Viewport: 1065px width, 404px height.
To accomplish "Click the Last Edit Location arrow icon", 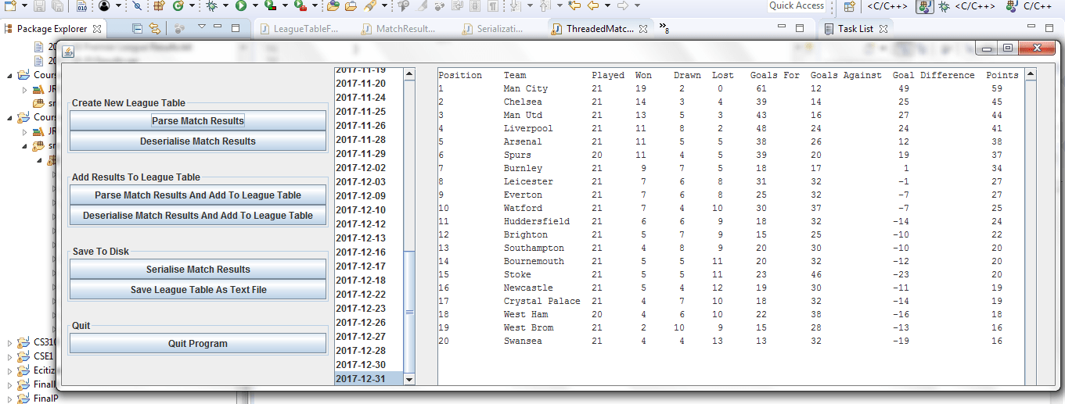I will [574, 5].
